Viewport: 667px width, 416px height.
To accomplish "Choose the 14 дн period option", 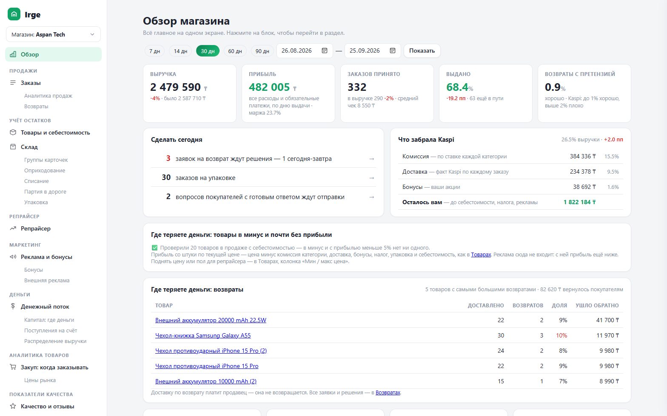I will tap(180, 51).
